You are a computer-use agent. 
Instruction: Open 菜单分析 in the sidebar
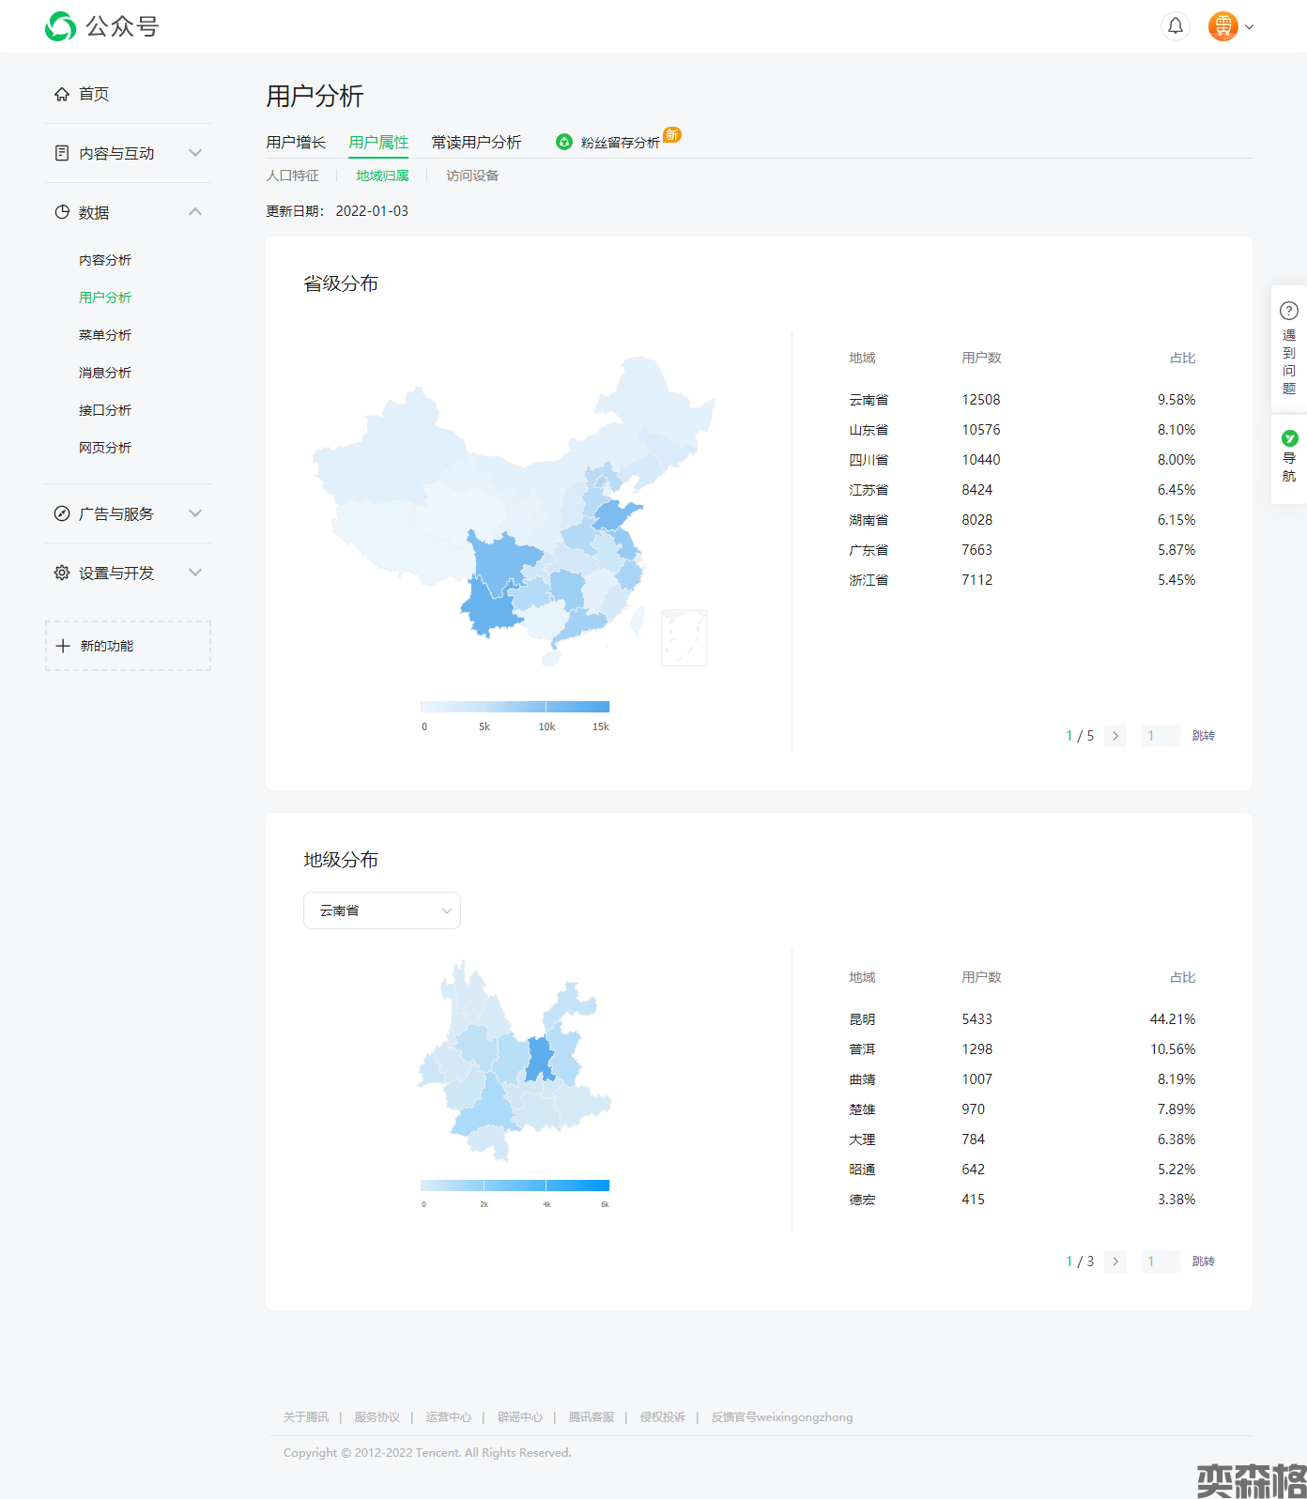105,335
